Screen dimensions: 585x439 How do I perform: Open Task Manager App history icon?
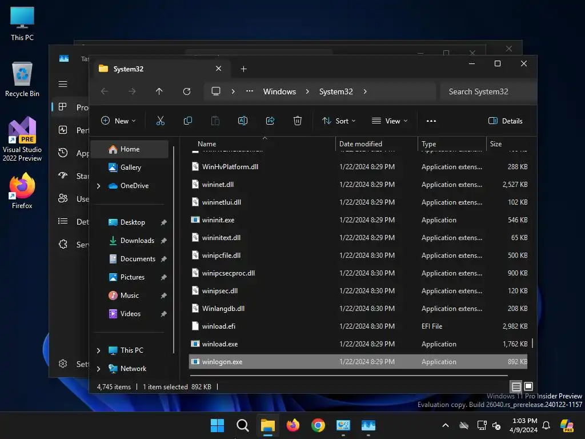(63, 153)
